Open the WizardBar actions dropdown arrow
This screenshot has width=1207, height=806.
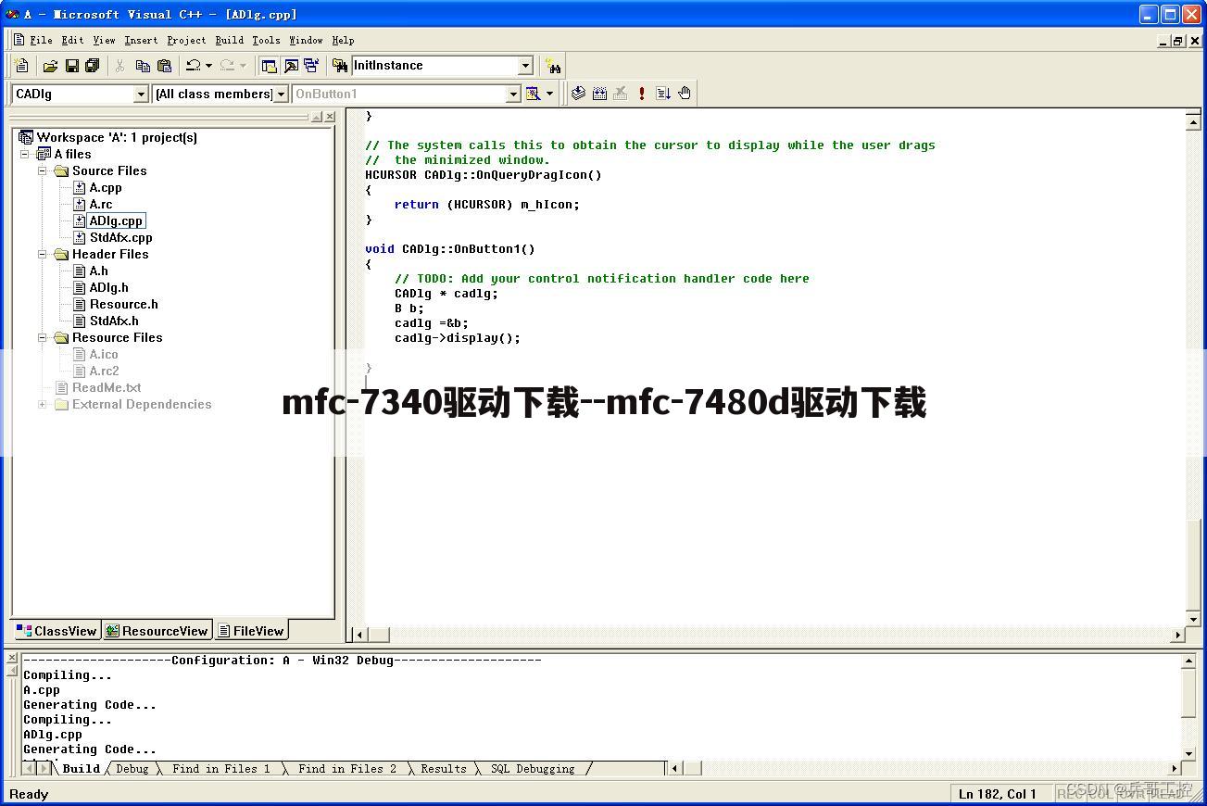(549, 94)
